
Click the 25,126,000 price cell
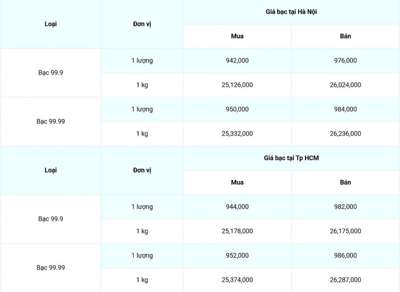pos(237,85)
